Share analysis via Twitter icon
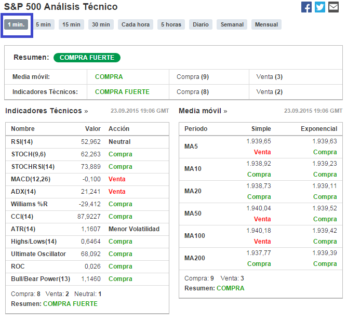Screen dimensions: 347x320 [320, 7]
